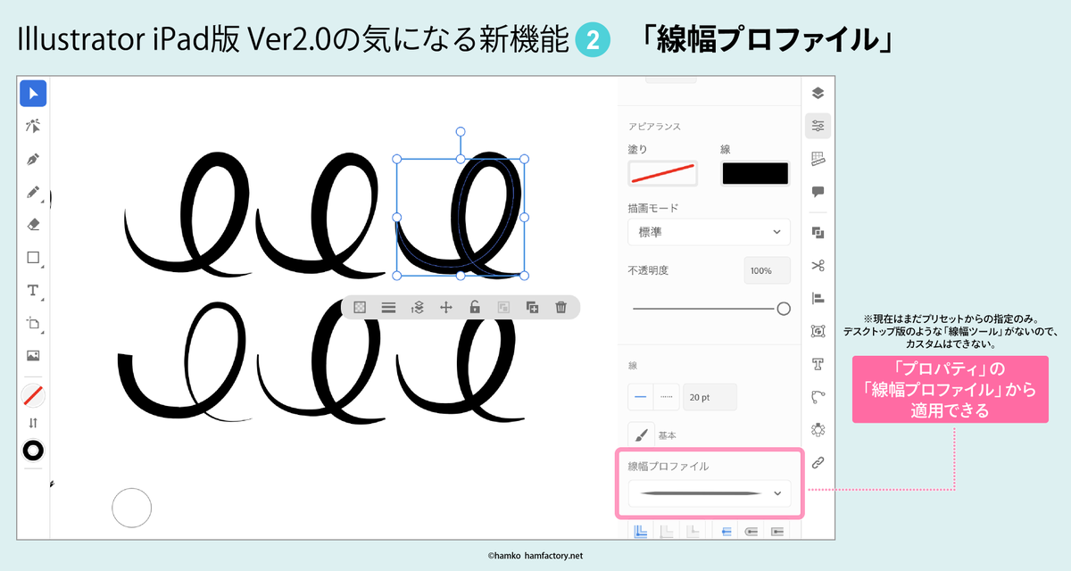This screenshot has height=571, width=1071.
Task: Select the Selection arrow tool
Action: coord(33,94)
